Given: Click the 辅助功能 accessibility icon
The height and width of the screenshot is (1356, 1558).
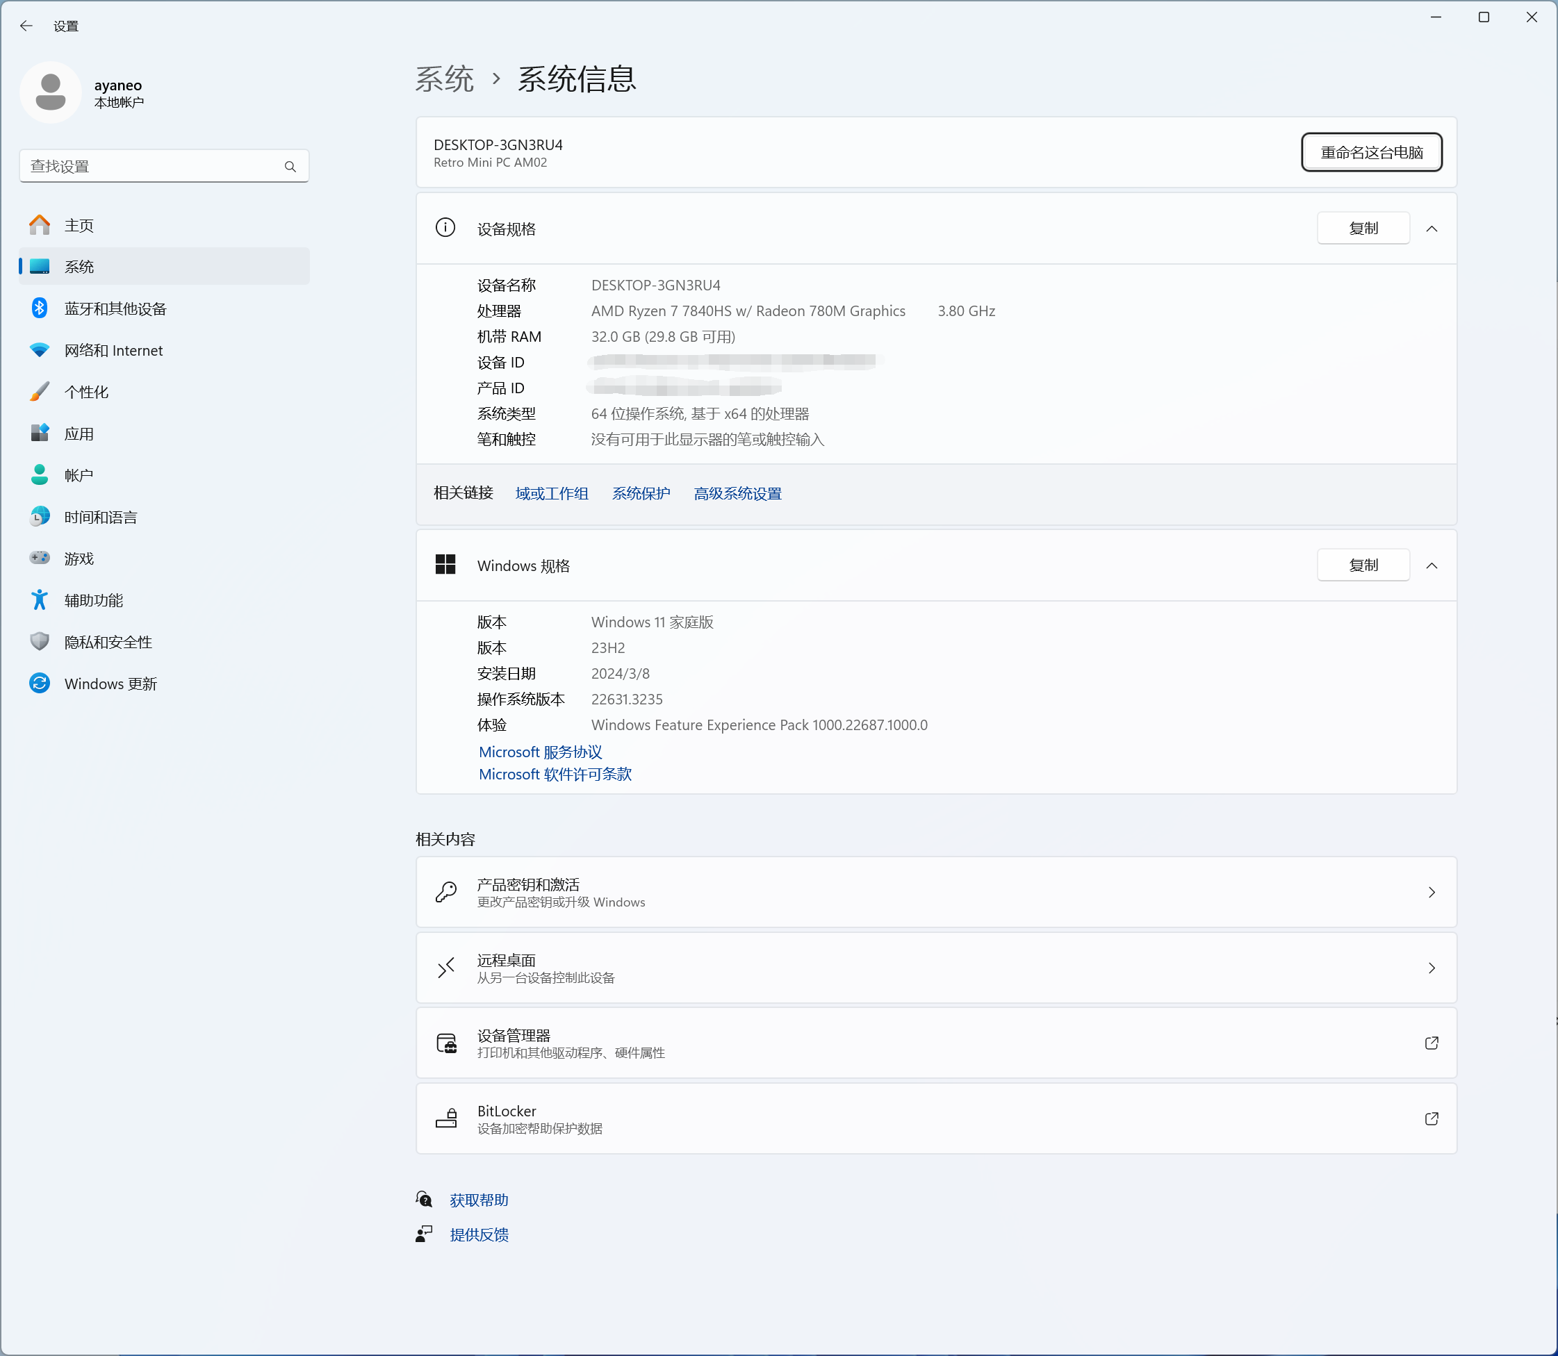Looking at the screenshot, I should (x=40, y=600).
